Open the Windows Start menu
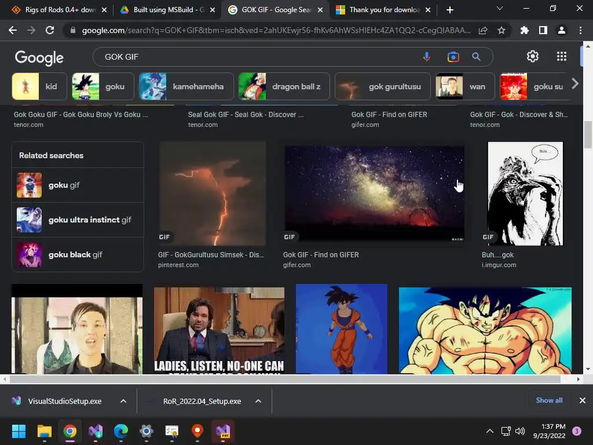593x445 pixels. pos(19,431)
